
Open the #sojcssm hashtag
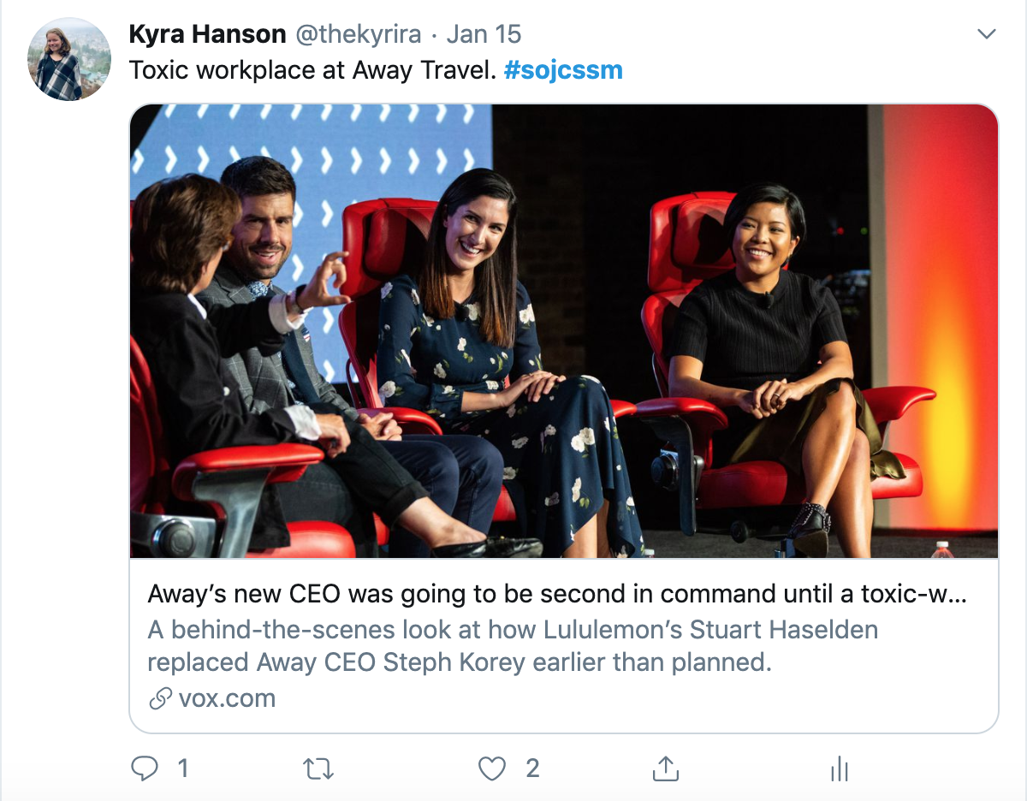563,70
